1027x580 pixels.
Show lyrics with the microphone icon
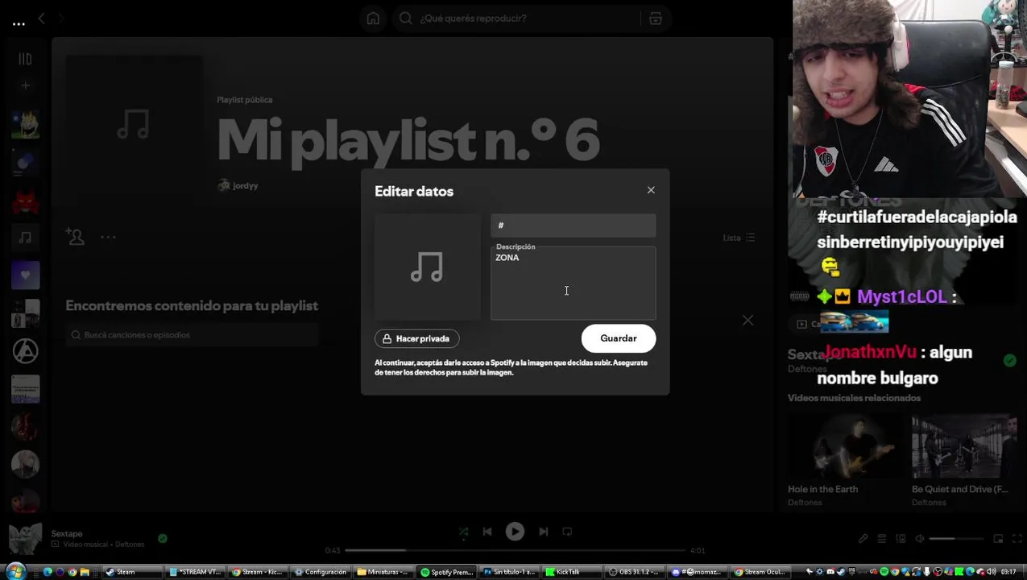point(863,538)
